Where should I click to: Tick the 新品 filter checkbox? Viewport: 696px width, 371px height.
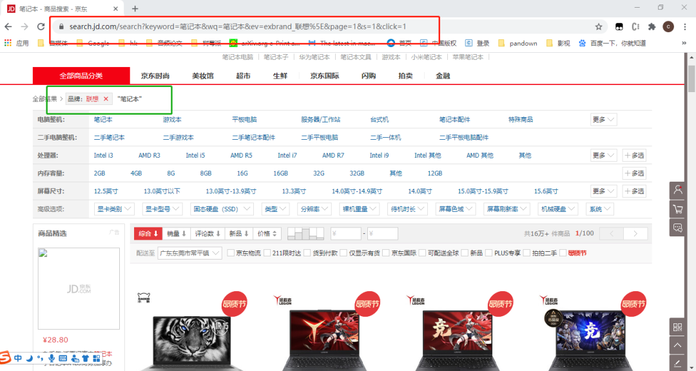[465, 253]
